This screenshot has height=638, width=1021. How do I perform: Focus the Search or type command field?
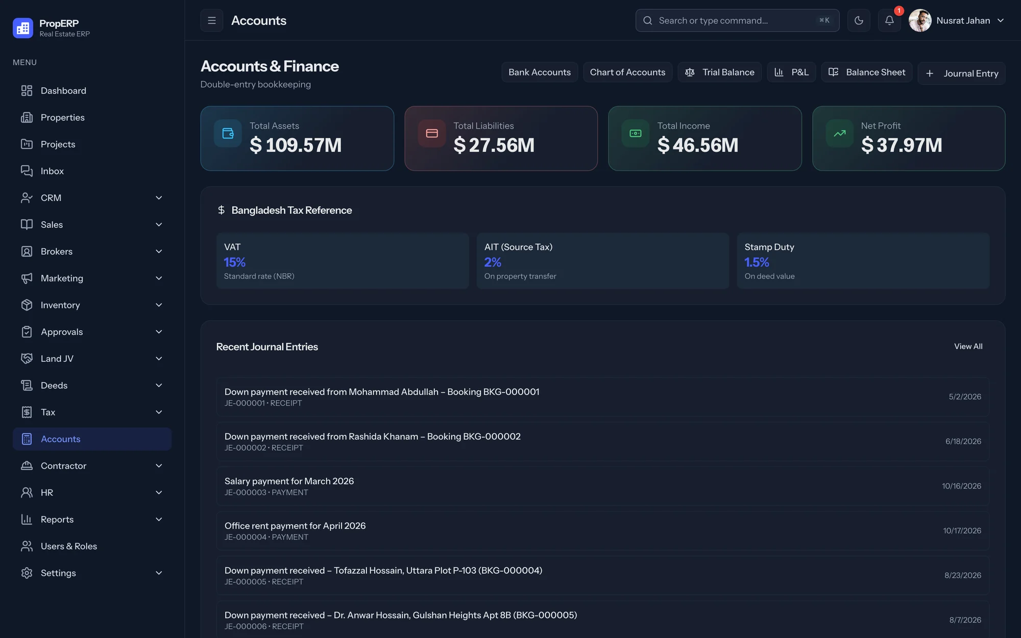click(737, 20)
